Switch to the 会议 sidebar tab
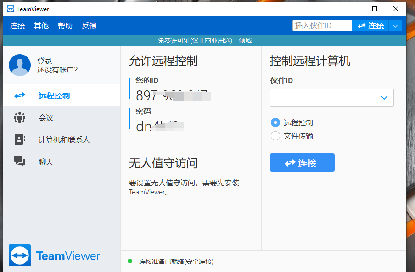This screenshot has width=415, height=272. coord(62,117)
